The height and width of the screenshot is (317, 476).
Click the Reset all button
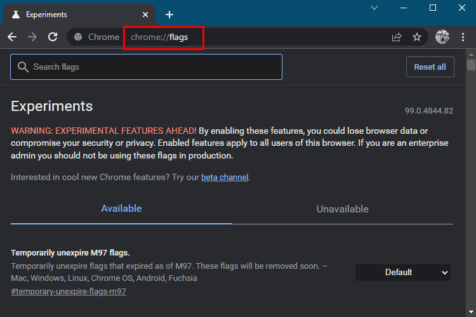[x=430, y=67]
